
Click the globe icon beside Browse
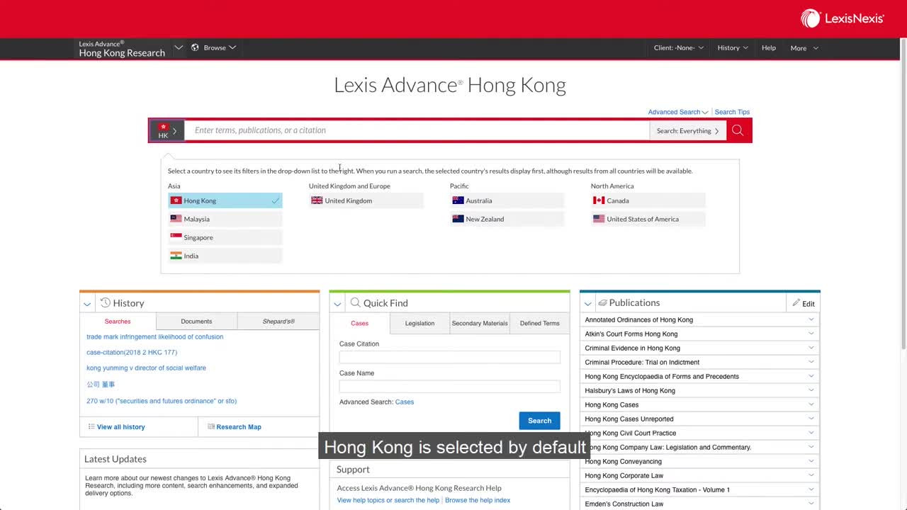[x=195, y=47]
